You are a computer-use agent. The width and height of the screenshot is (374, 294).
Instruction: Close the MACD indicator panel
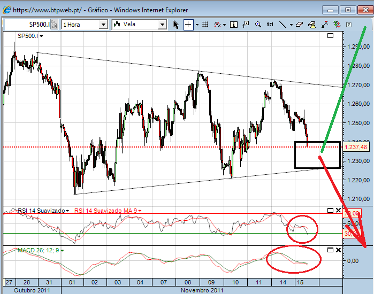coord(338,250)
